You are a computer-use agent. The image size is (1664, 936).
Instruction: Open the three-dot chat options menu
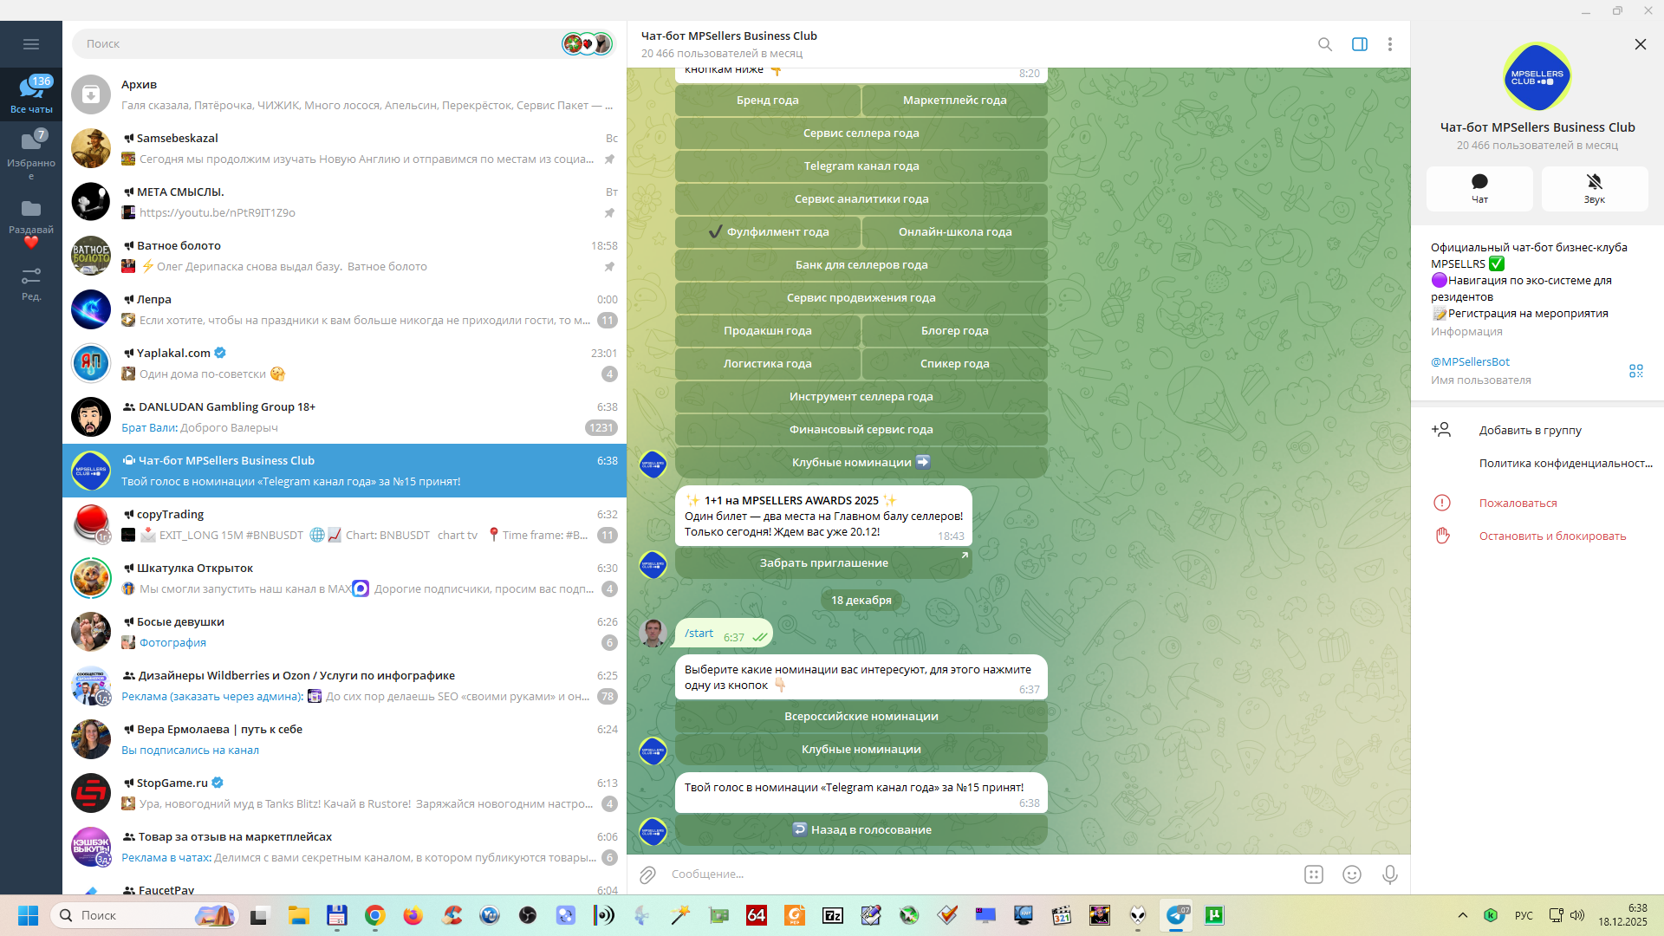click(x=1389, y=44)
